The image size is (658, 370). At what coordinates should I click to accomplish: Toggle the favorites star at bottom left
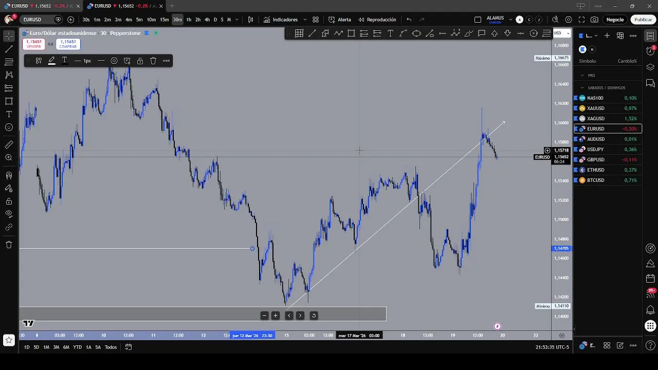tap(9, 340)
